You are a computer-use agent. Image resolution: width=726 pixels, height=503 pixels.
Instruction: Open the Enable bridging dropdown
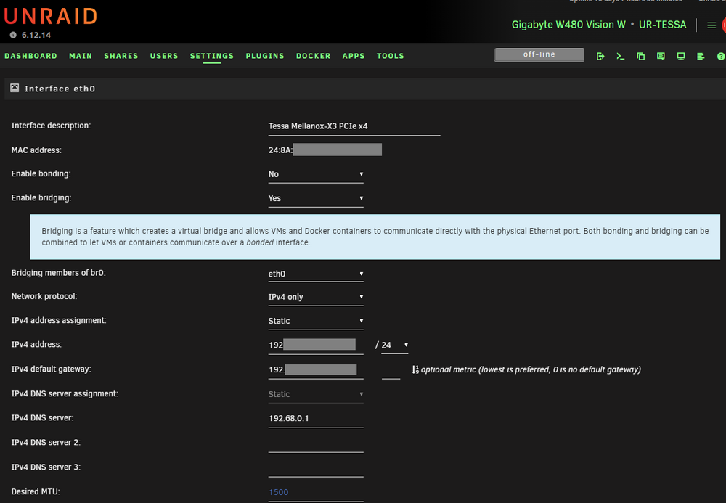click(x=316, y=199)
